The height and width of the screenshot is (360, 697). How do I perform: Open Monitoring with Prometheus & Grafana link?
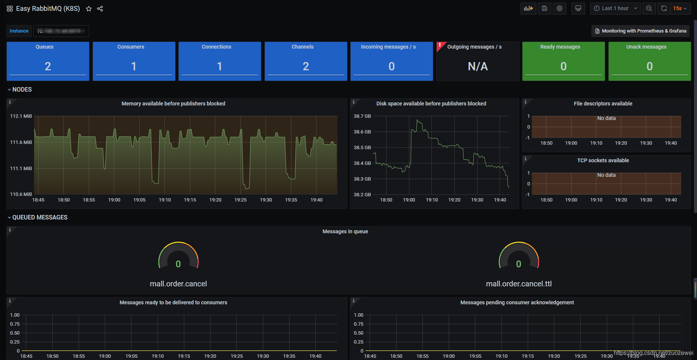click(640, 31)
